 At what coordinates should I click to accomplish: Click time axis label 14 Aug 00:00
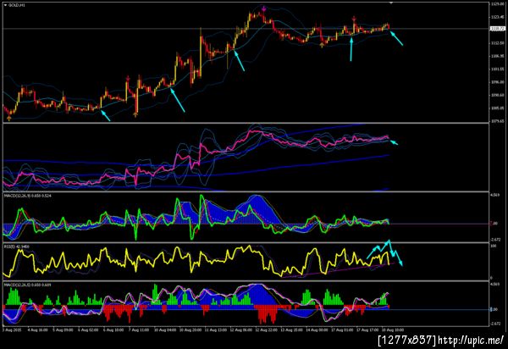317,330
